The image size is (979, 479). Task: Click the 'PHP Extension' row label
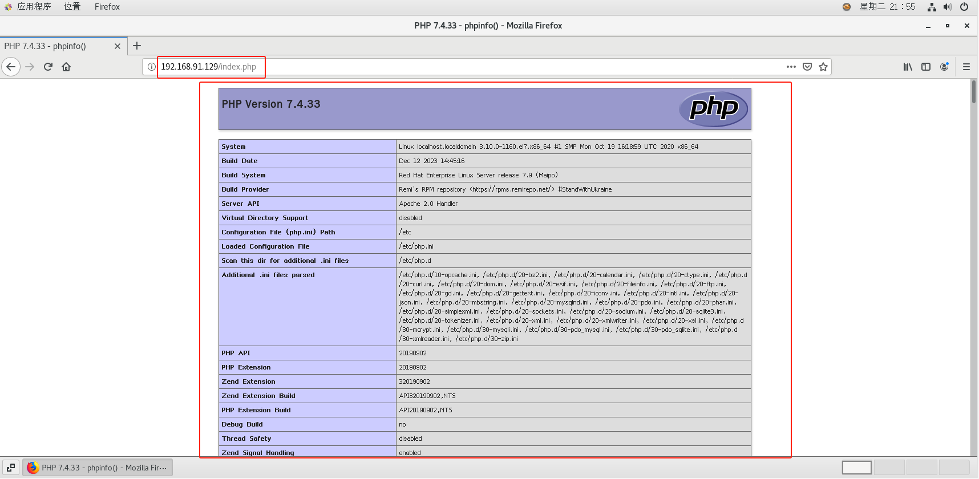tap(246, 367)
